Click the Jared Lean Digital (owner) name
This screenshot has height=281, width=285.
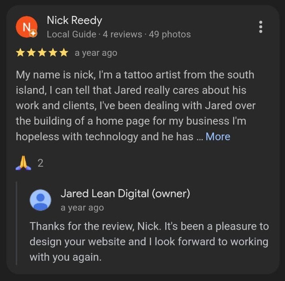coord(125,193)
